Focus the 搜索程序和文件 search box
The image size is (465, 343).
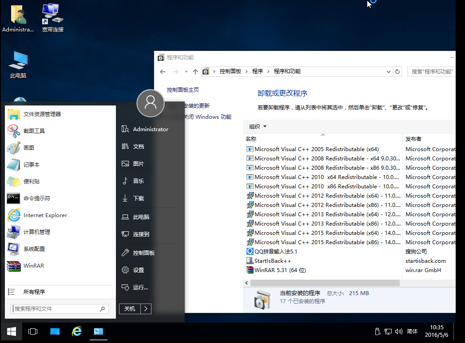click(x=60, y=309)
